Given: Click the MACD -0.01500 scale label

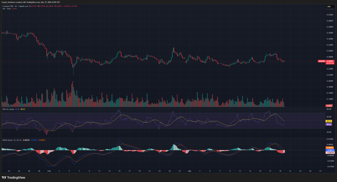Looking at the screenshot, I should pyautogui.click(x=330, y=166).
